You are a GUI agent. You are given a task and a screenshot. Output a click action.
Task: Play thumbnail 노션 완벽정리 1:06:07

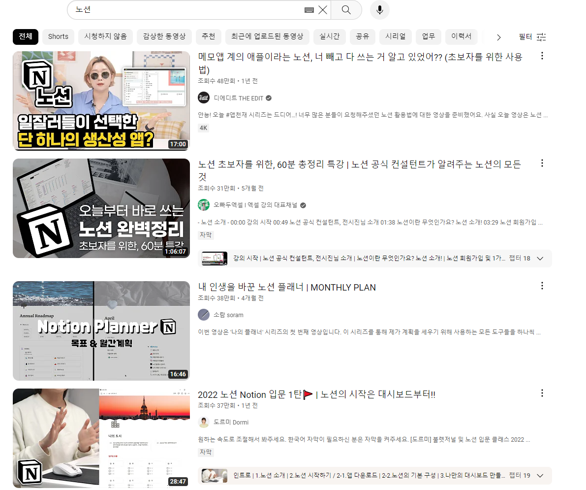tap(101, 208)
